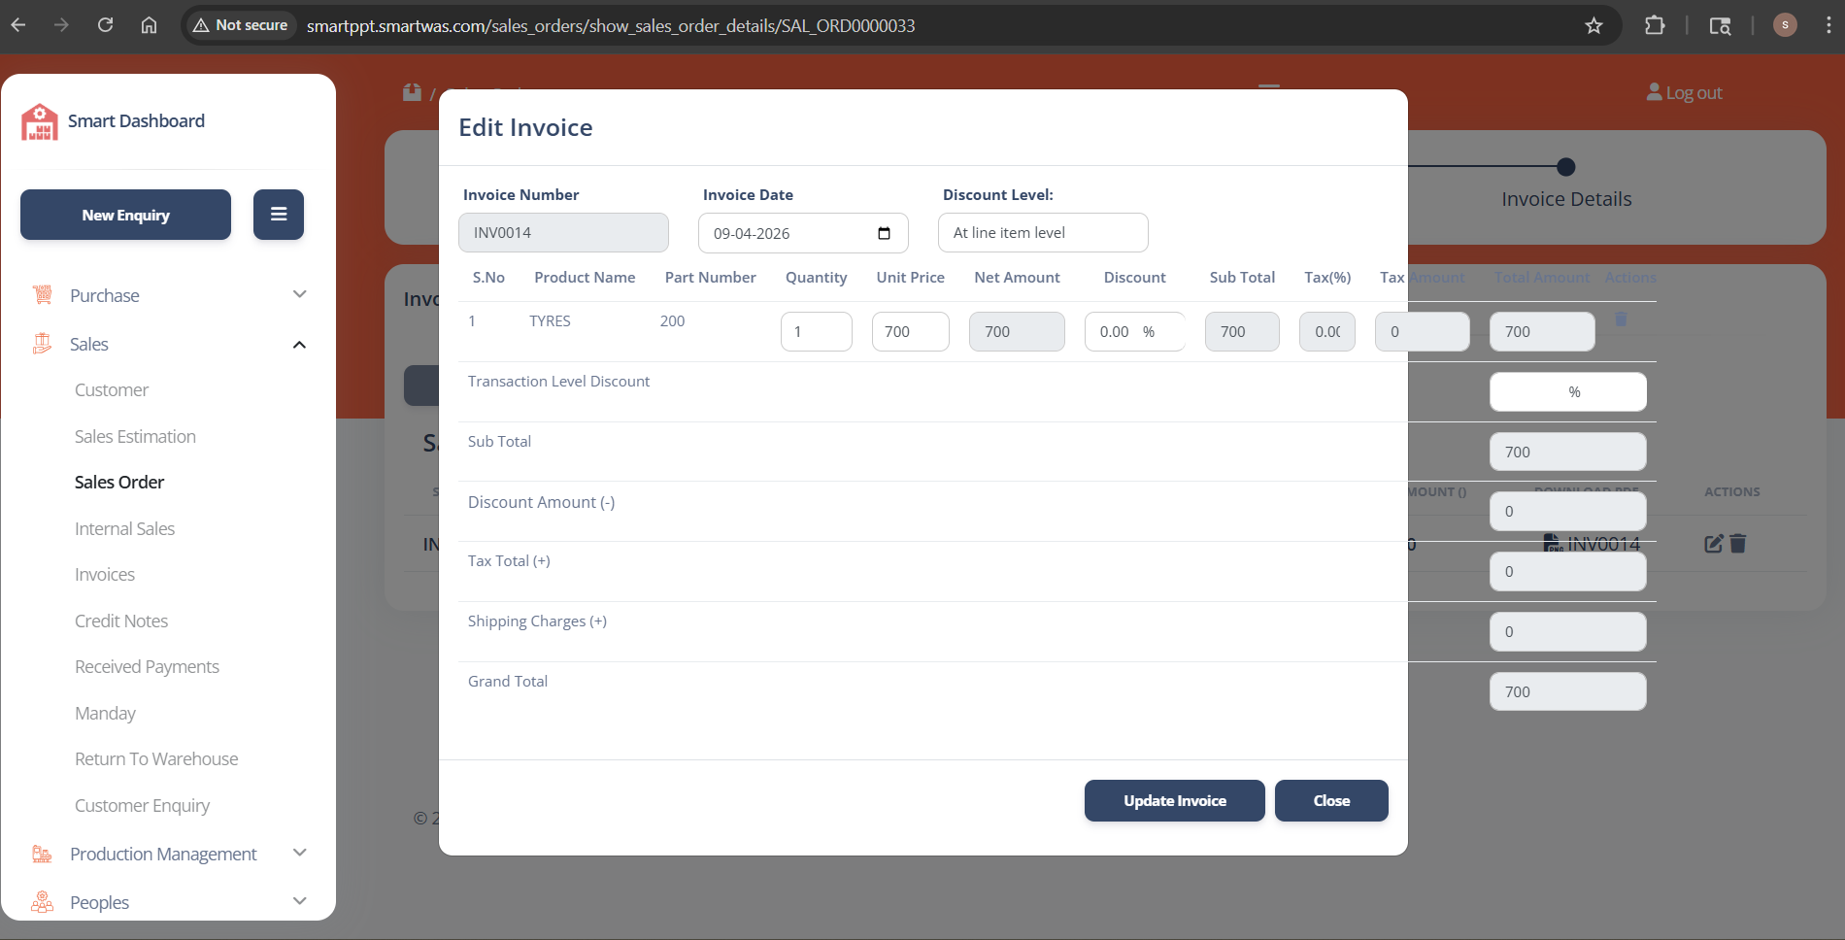Go back with browser back arrow
The height and width of the screenshot is (940, 1845).
[18, 25]
